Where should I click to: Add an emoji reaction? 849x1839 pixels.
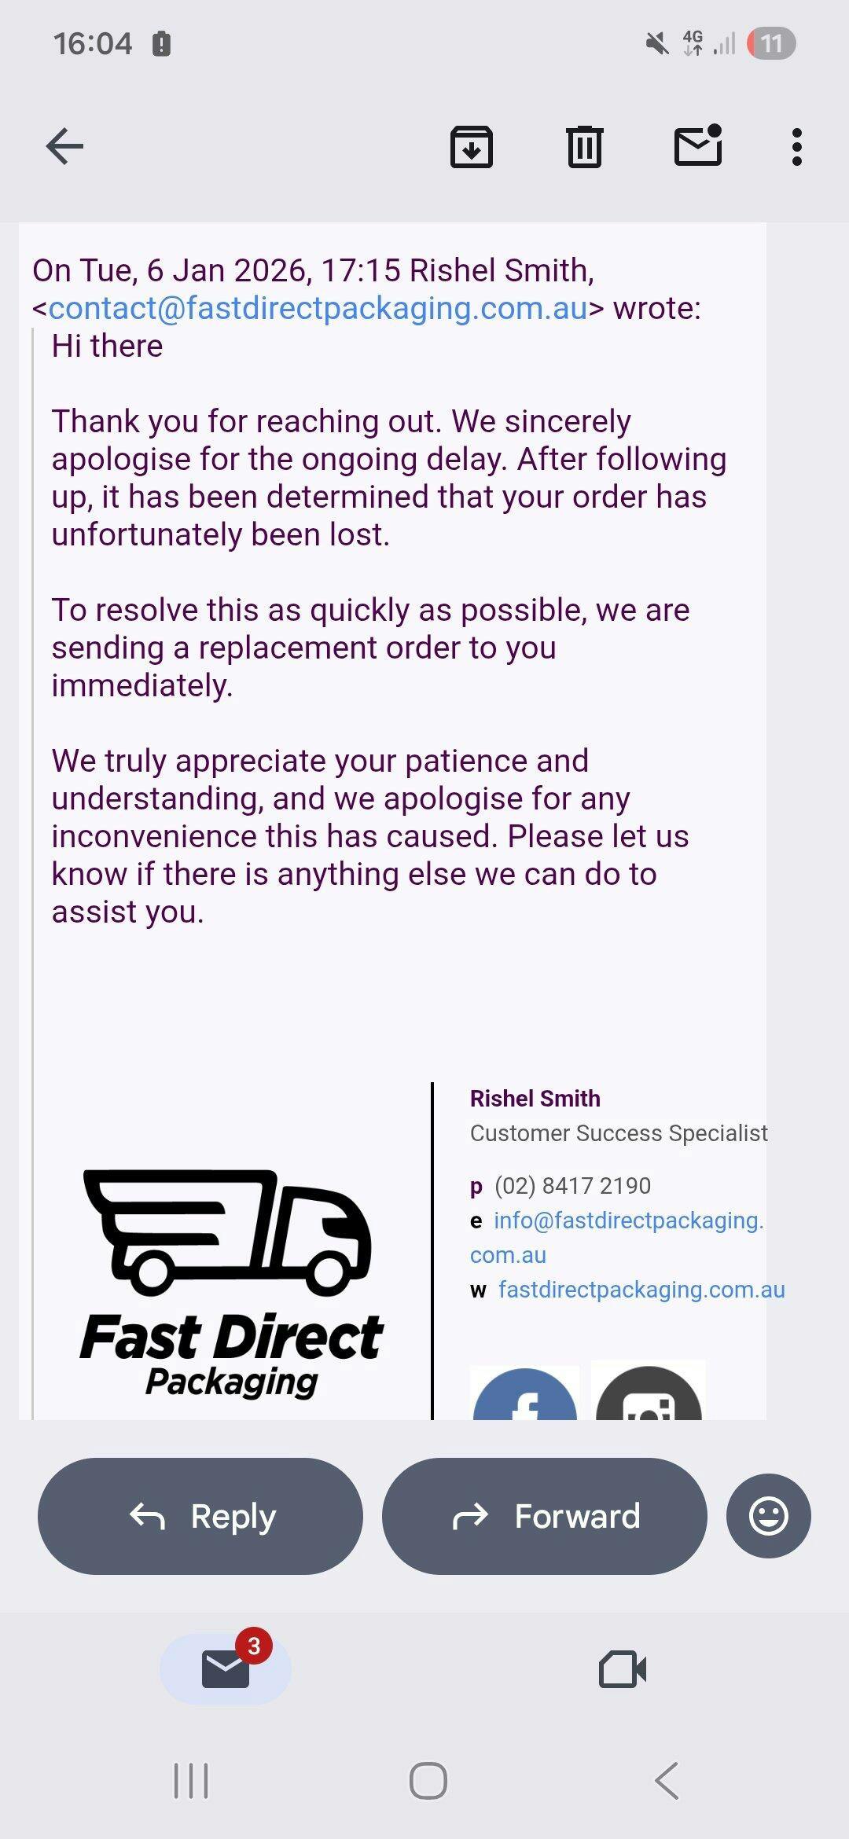click(768, 1516)
